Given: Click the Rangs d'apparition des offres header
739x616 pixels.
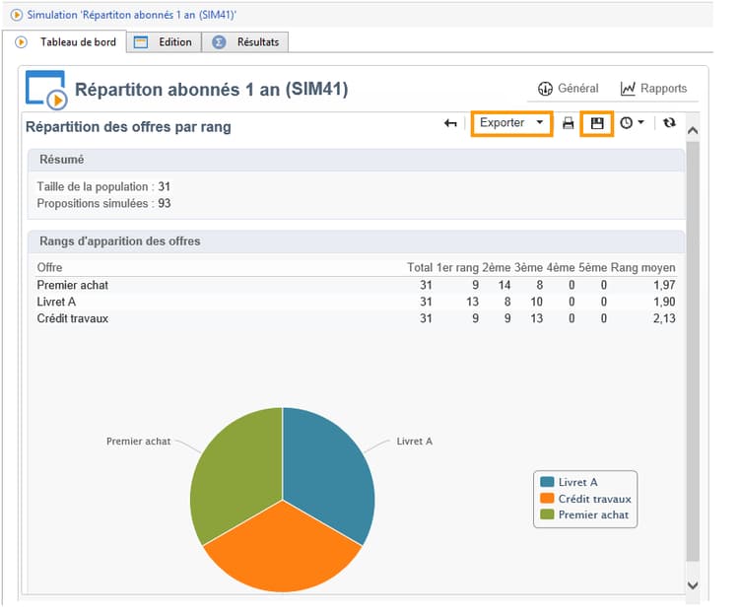Looking at the screenshot, I should pyautogui.click(x=356, y=241).
